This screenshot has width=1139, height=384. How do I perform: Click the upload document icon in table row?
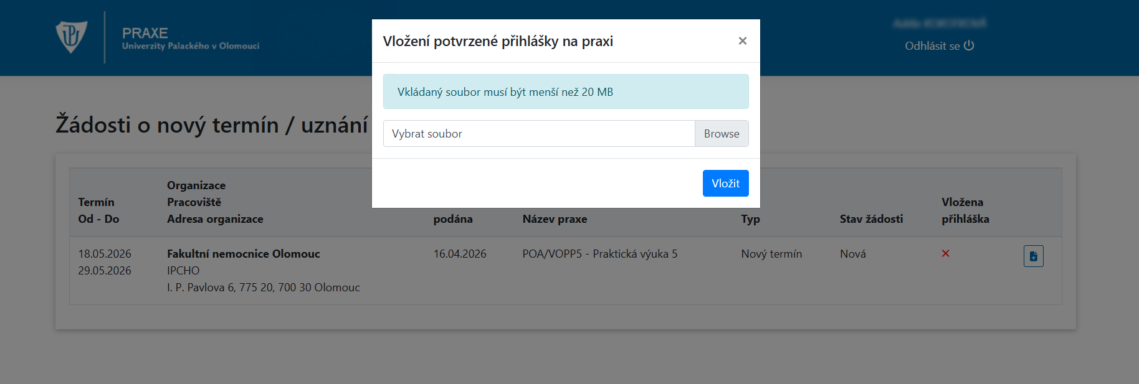pyautogui.click(x=1033, y=256)
